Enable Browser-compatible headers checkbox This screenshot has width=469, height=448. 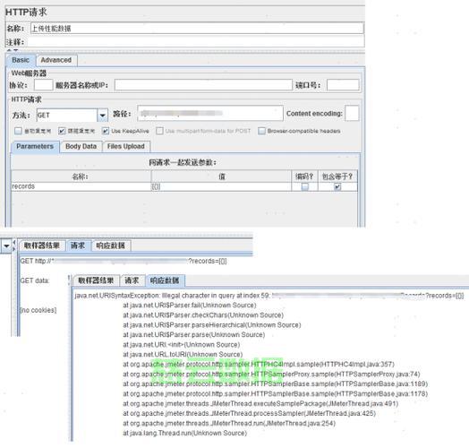[x=261, y=131]
